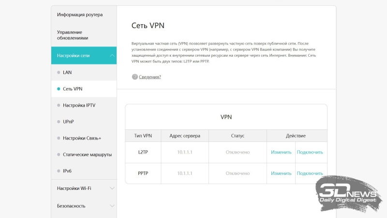This screenshot has width=387, height=218.
Task: Click the Сведения? help link
Action: coord(150,77)
